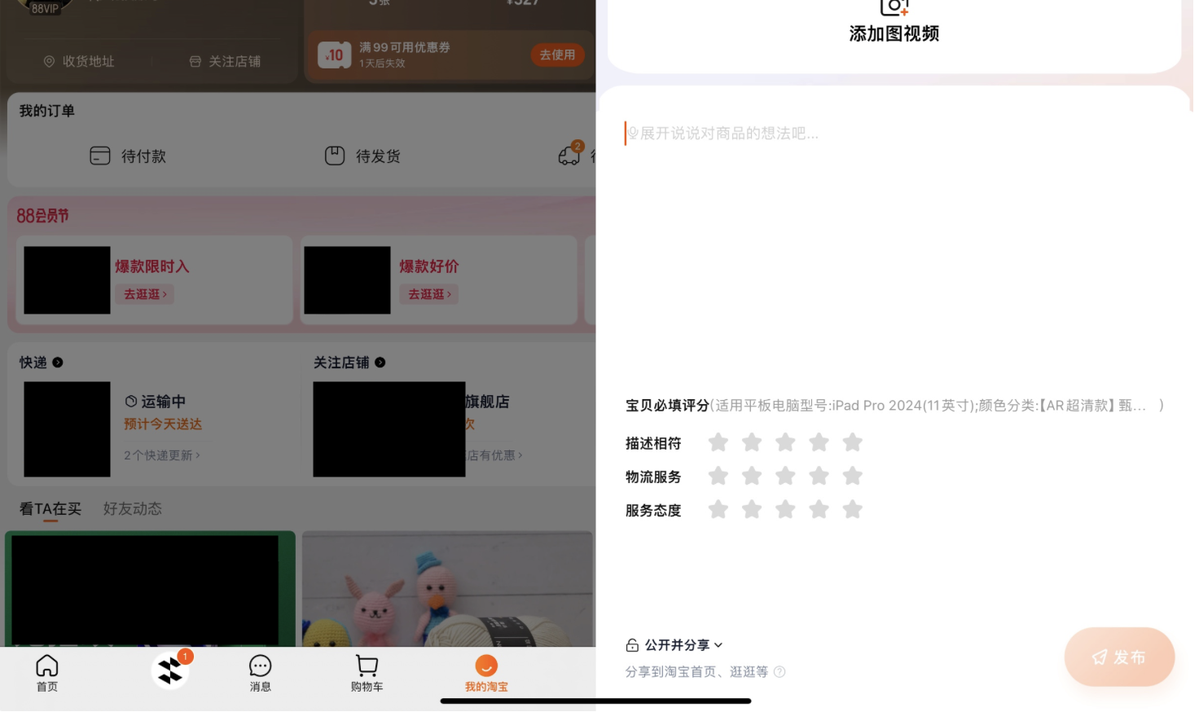
Task: Tap 去使用 on the coupon
Action: (557, 55)
